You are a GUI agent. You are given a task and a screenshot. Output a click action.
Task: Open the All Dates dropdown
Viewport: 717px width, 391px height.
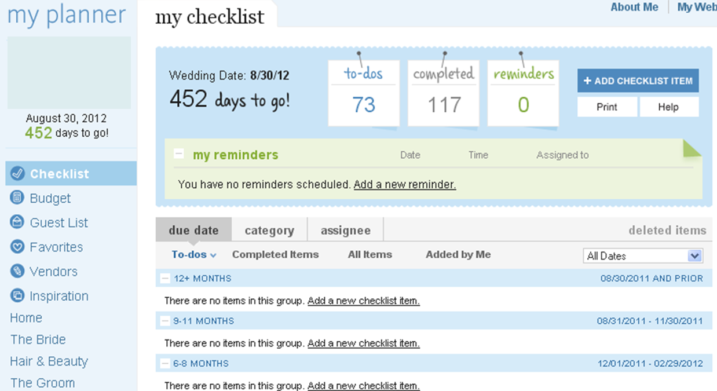click(694, 256)
